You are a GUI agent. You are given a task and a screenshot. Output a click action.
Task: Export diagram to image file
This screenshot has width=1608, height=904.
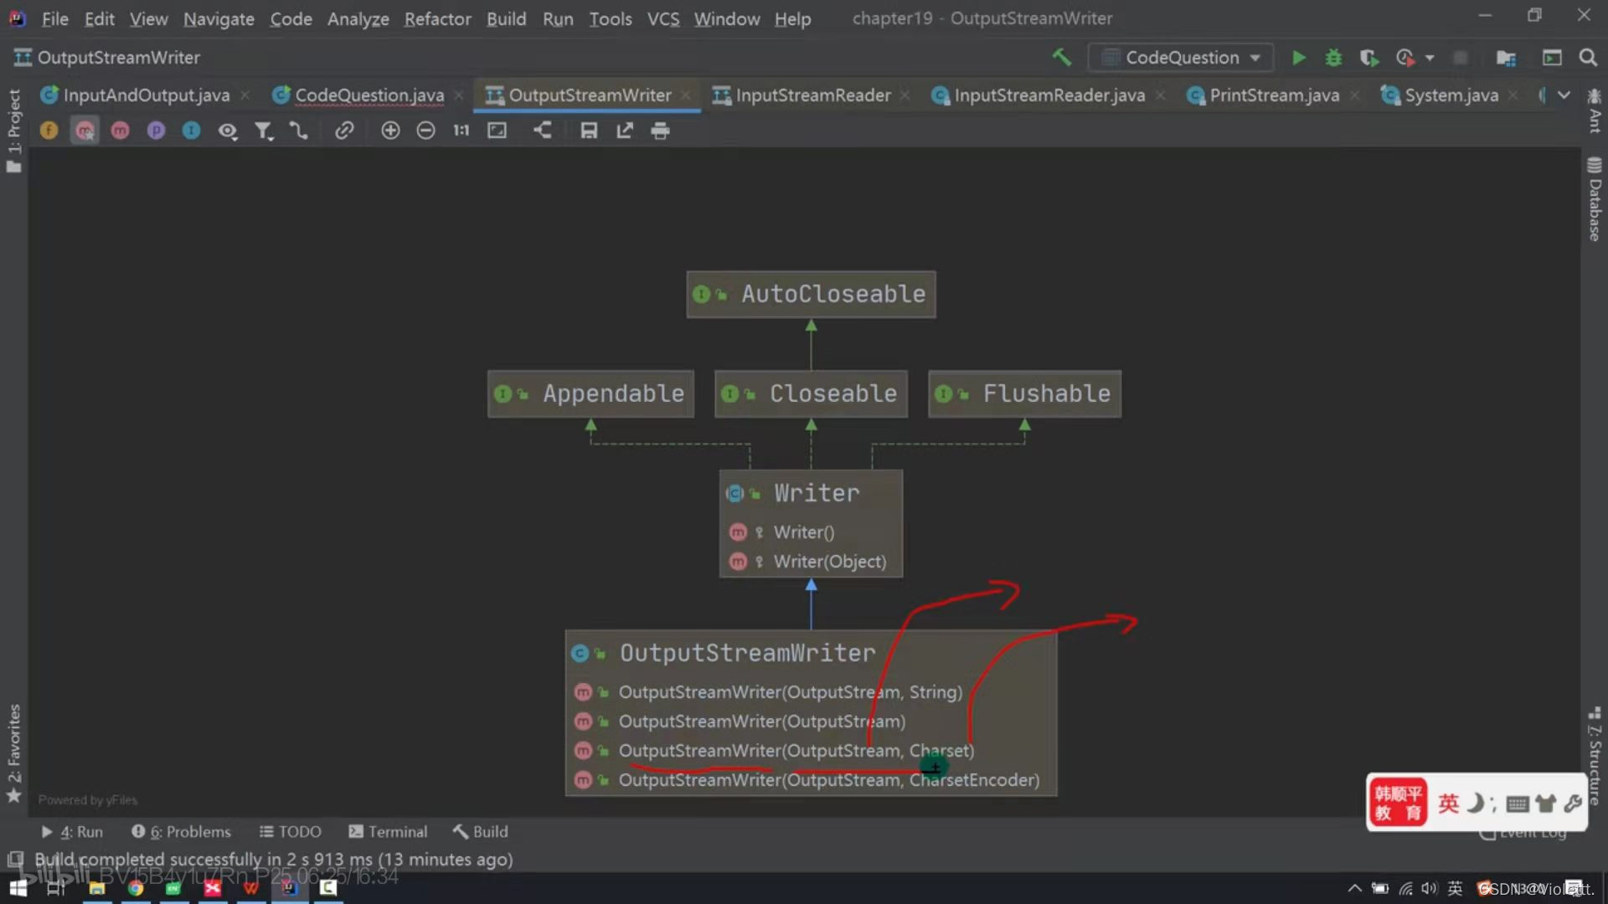pos(625,131)
